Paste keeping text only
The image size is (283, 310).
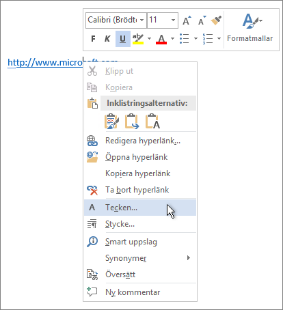pyautogui.click(x=152, y=121)
